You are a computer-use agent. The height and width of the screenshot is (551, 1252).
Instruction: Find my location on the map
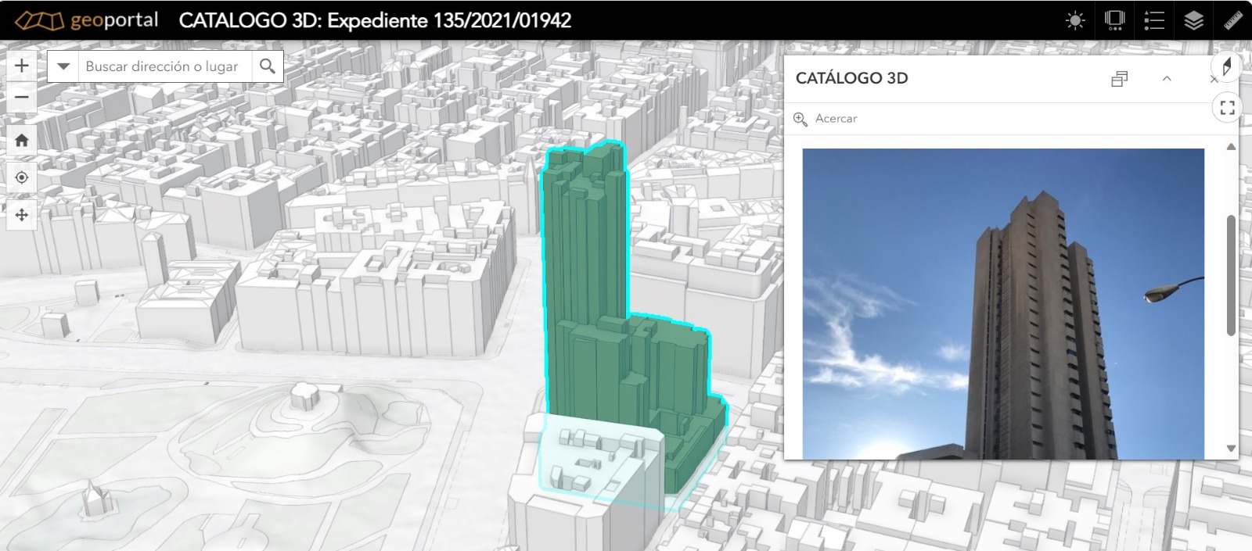tap(22, 177)
